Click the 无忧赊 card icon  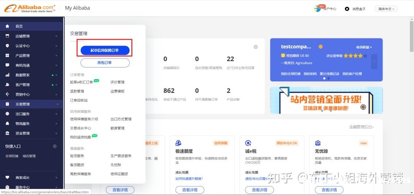(318, 143)
